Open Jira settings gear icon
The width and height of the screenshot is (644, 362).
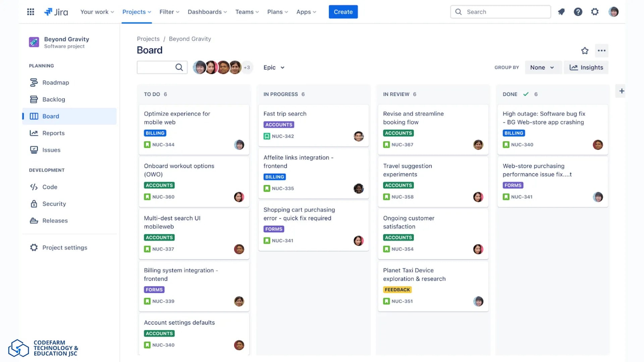click(595, 12)
